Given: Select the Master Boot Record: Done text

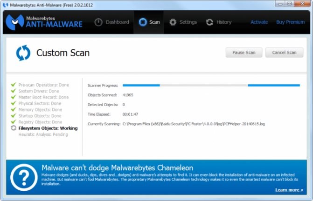Looking at the screenshot, I should 43,97.
